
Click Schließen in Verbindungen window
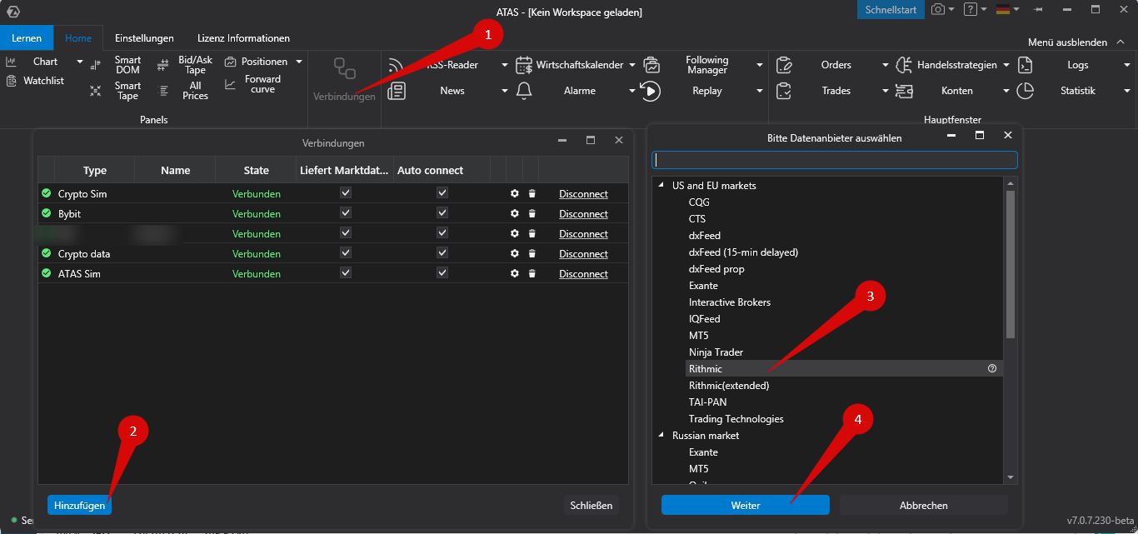click(x=591, y=505)
